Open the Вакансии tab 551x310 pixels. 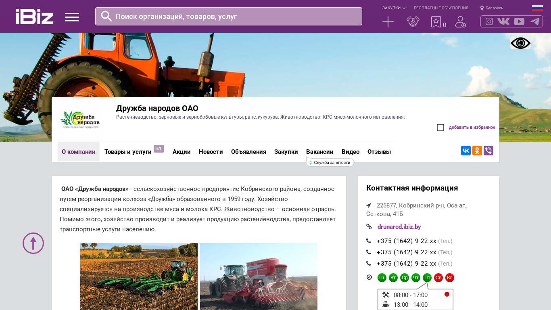(x=320, y=152)
